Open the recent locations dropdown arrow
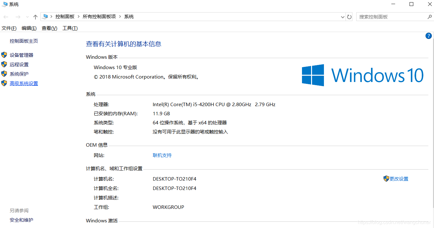Image resolution: width=434 pixels, height=228 pixels. (27, 17)
